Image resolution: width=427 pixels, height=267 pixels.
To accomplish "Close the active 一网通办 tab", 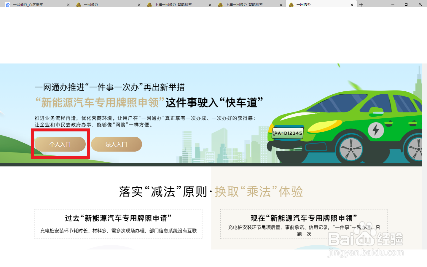I will [x=352, y=4].
